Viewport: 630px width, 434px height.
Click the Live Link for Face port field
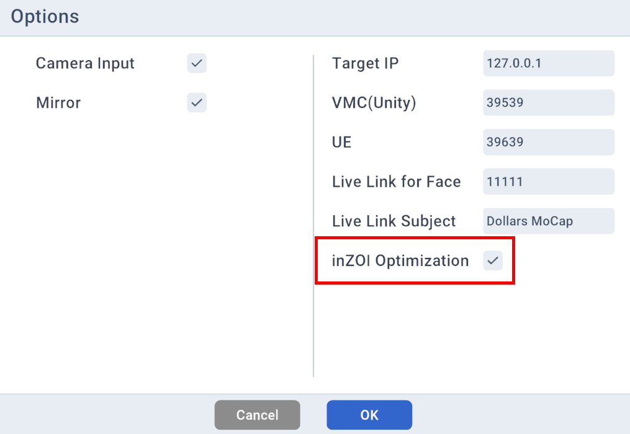tap(548, 182)
